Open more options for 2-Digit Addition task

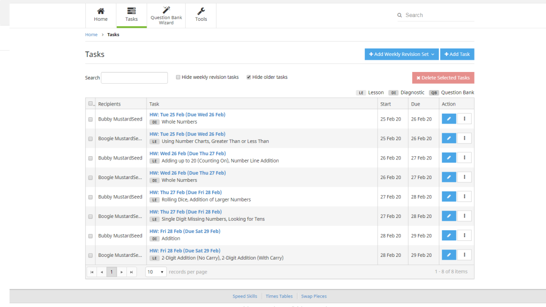(x=464, y=255)
